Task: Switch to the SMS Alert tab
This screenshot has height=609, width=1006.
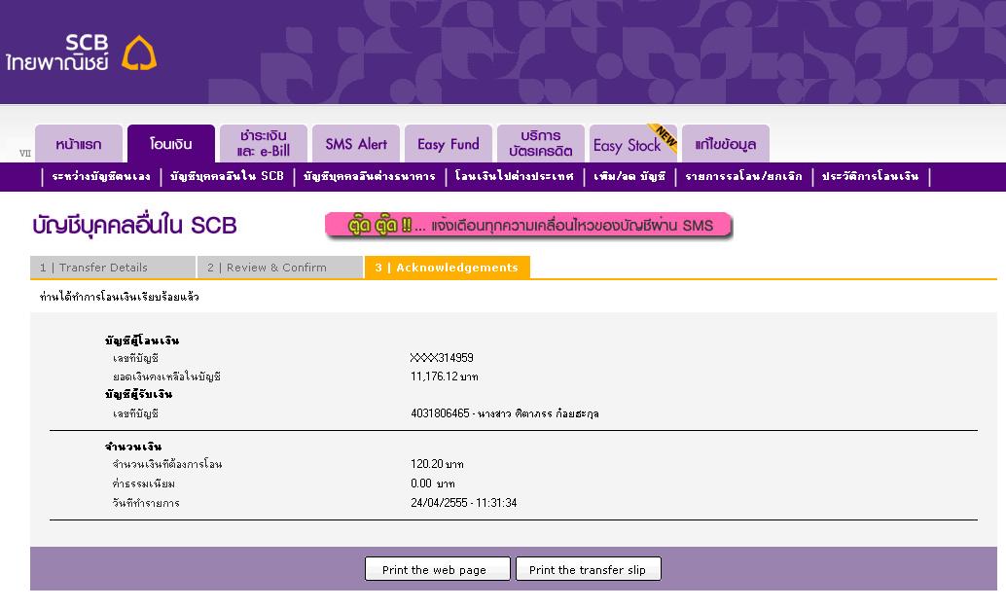Action: pyautogui.click(x=356, y=144)
